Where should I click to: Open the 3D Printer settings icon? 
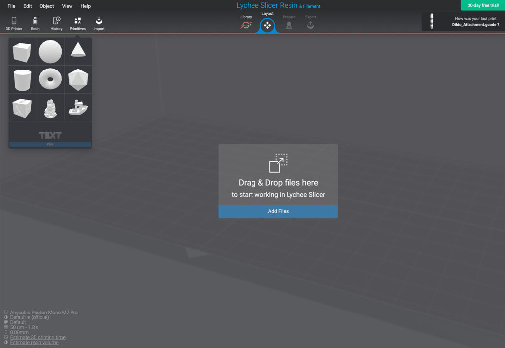pos(14,23)
